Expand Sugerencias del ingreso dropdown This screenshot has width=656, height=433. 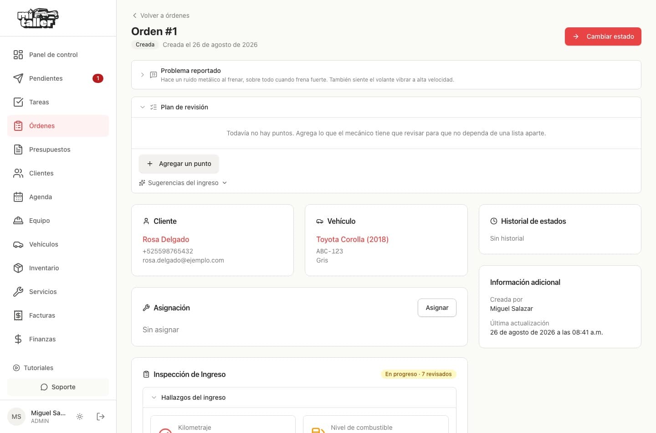183,183
